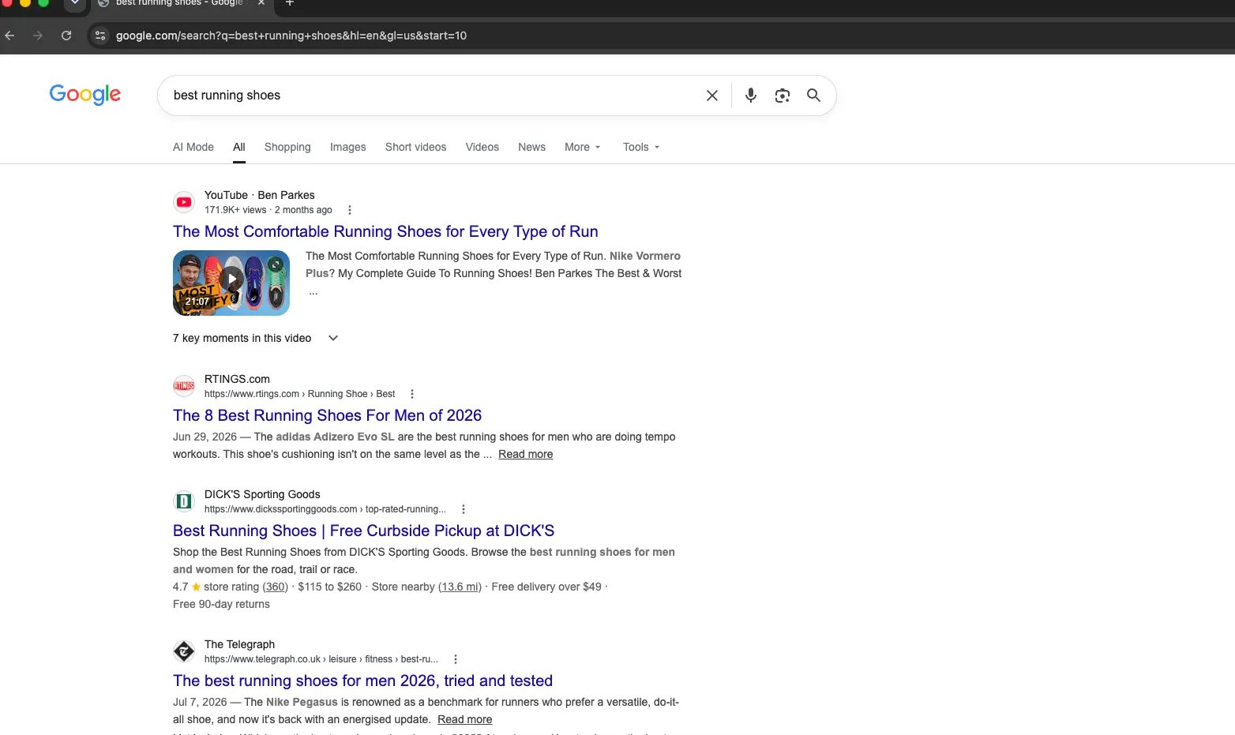Click the magnifying glass search button
The image size is (1235, 735).
813,96
